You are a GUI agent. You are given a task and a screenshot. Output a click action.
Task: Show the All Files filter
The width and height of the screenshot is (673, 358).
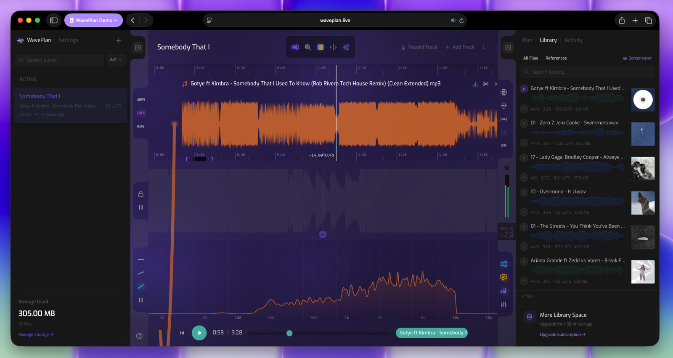click(530, 58)
